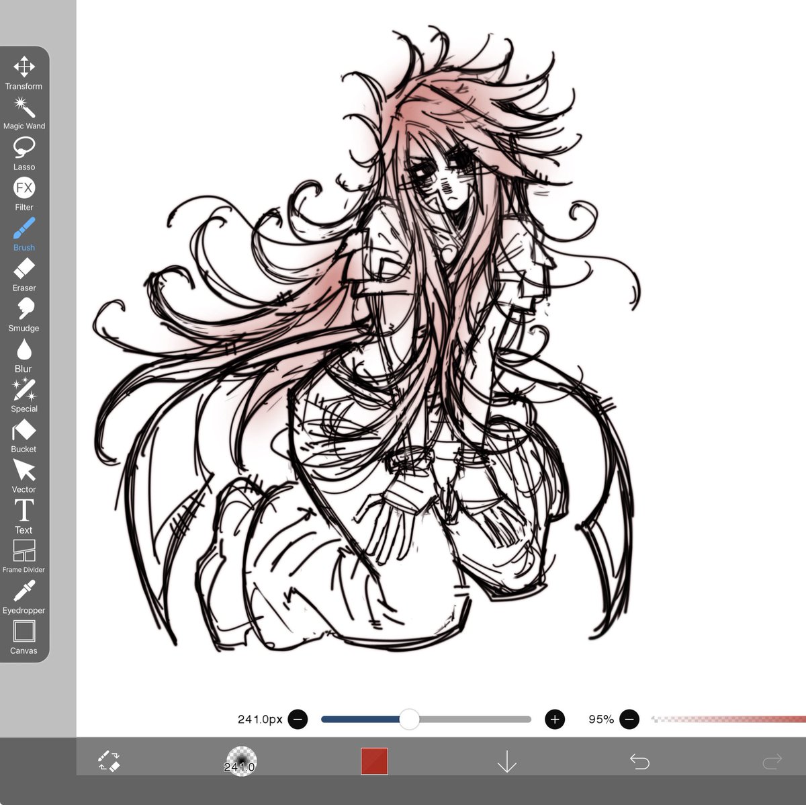Switch to the Eraser tool
Viewport: 806px width, 805px height.
click(x=24, y=274)
